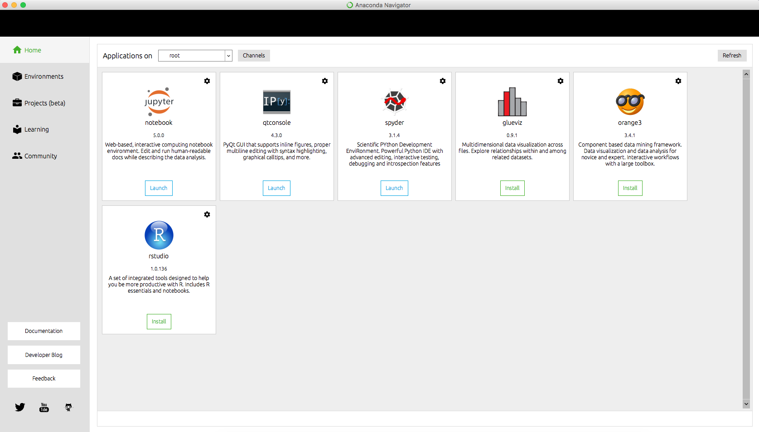759x432 pixels.
Task: Open the Developer Blog link
Action: 44,355
